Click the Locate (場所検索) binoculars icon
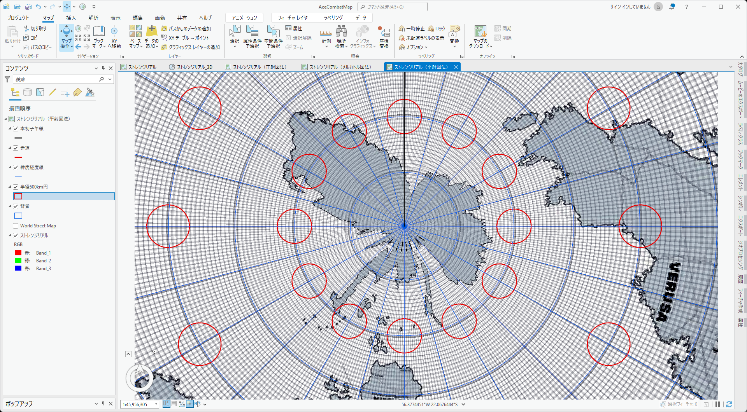Image resolution: width=747 pixels, height=412 pixels. pyautogui.click(x=341, y=31)
